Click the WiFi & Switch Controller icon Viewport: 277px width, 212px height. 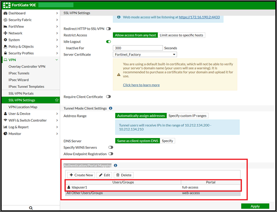click(5, 120)
